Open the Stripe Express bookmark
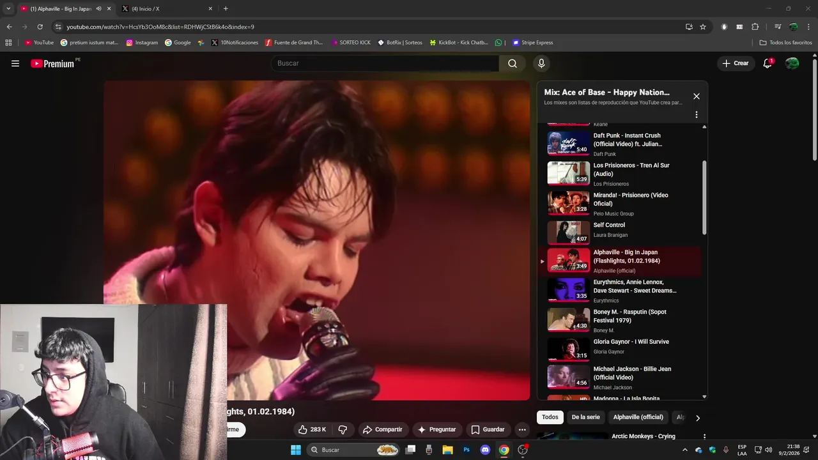Image resolution: width=818 pixels, height=460 pixels. click(x=533, y=43)
